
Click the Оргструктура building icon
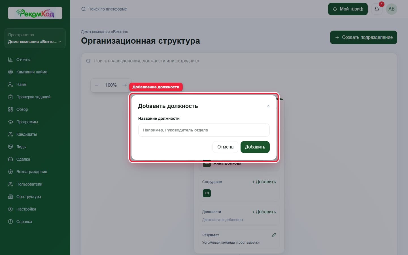click(x=10, y=197)
